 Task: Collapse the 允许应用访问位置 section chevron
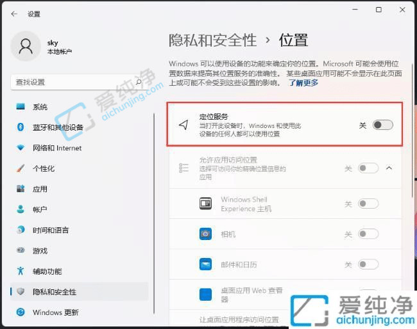389,168
